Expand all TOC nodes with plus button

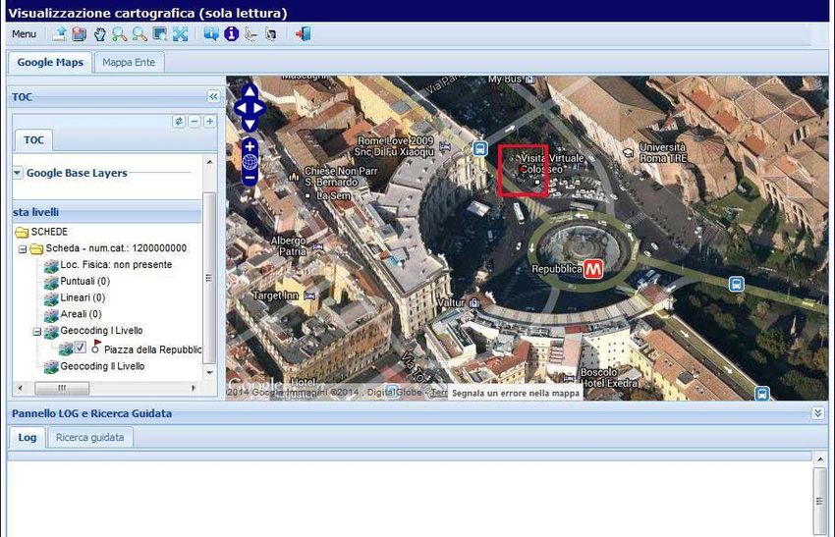pyautogui.click(x=210, y=122)
